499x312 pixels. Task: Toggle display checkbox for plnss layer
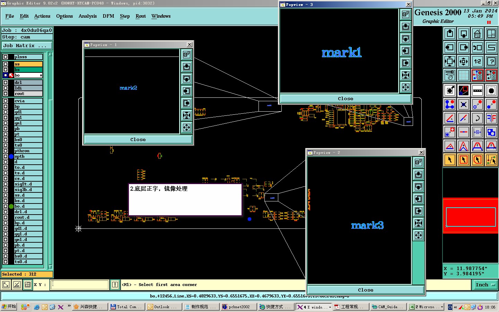tap(6, 57)
